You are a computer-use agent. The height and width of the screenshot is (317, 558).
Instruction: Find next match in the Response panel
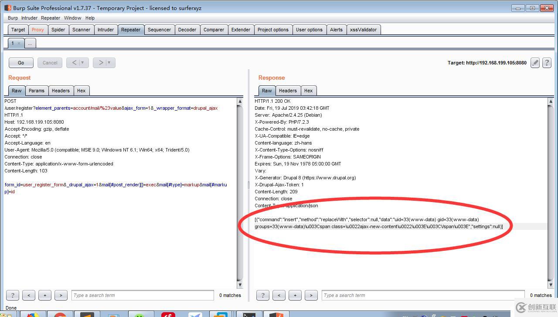point(311,295)
